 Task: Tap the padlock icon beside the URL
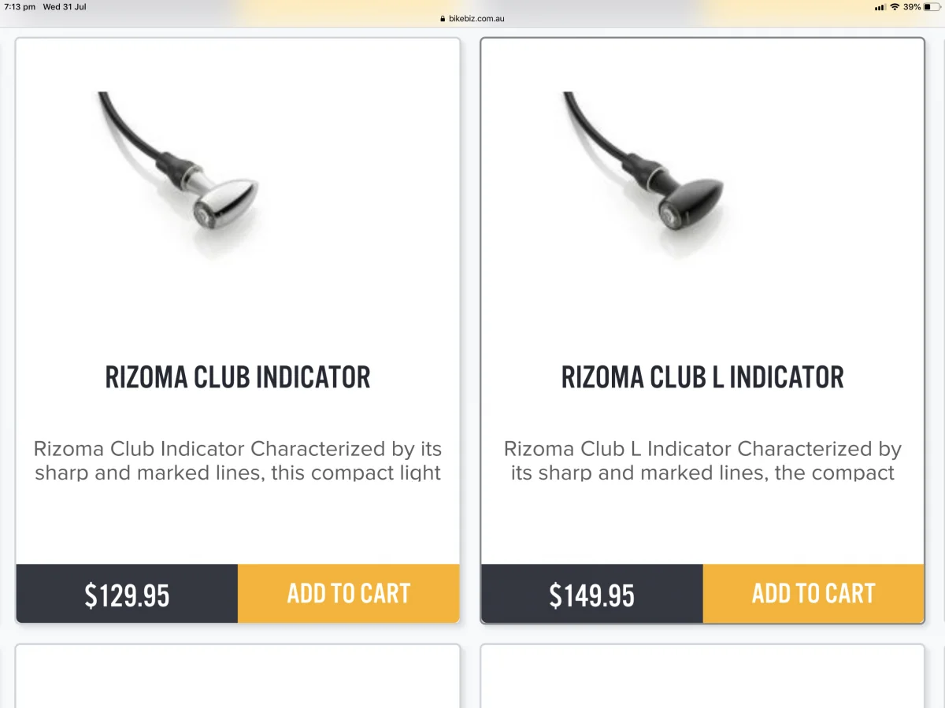(x=443, y=19)
